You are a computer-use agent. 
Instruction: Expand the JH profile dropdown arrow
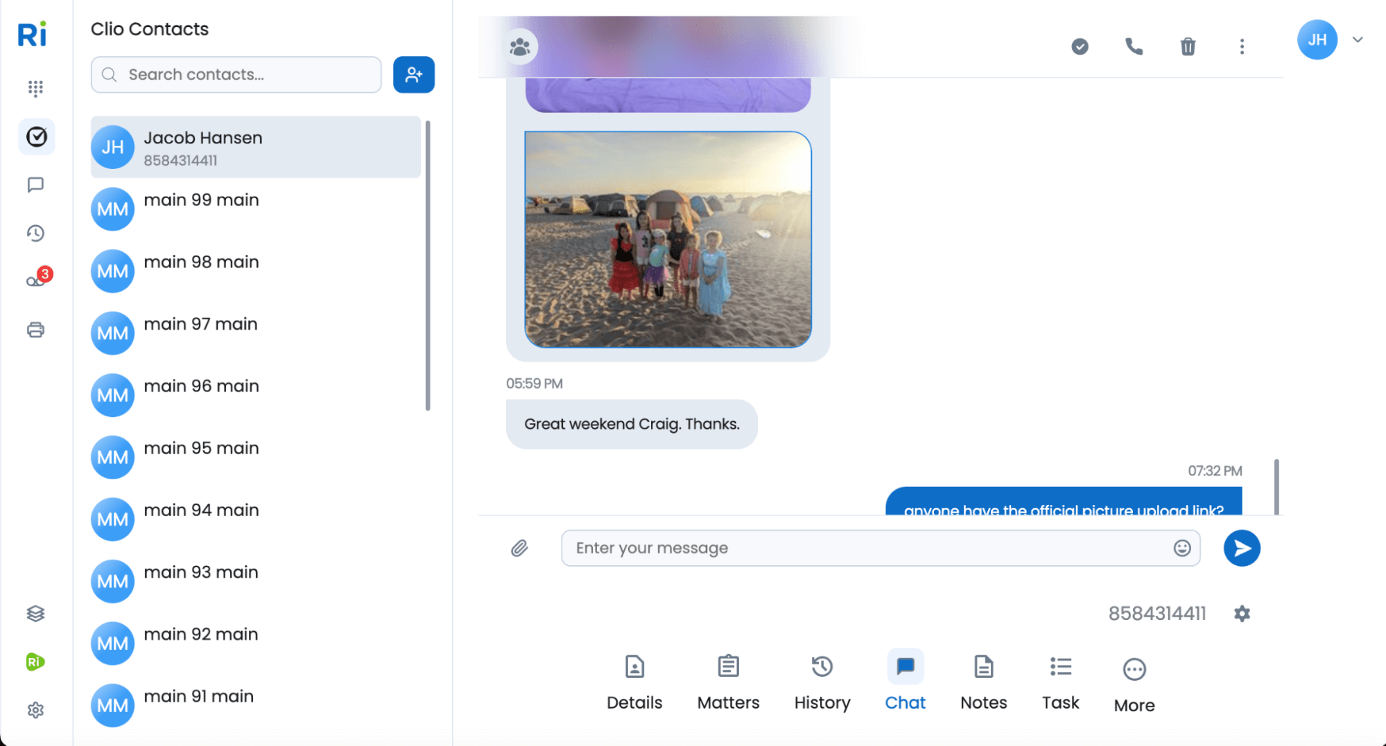click(x=1358, y=39)
